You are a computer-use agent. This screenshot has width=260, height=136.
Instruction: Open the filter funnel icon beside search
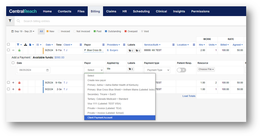[x=10, y=21]
